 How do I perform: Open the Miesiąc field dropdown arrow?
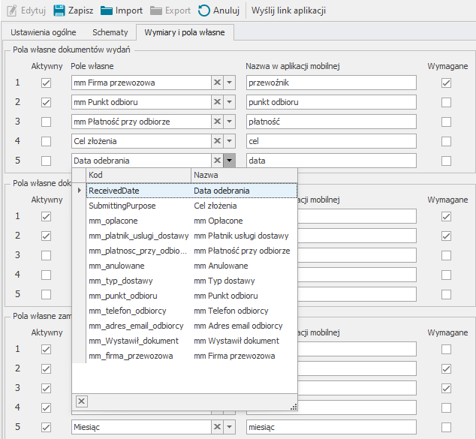click(x=230, y=427)
